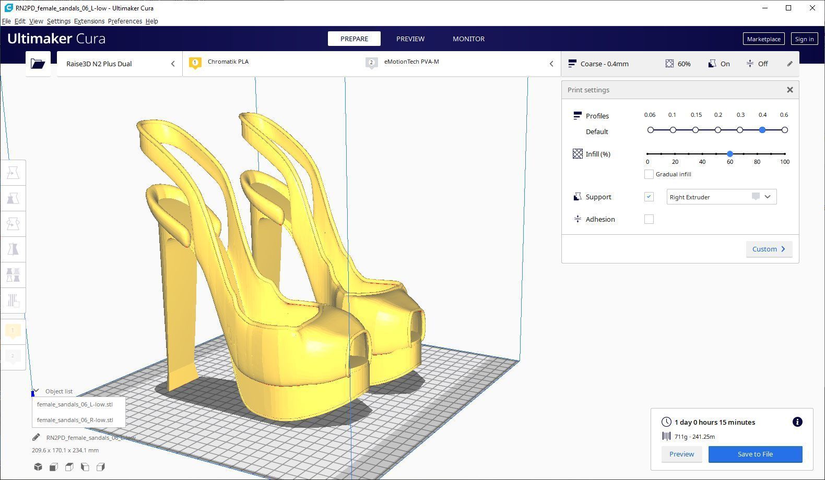Switch to top view cube icon

69,467
